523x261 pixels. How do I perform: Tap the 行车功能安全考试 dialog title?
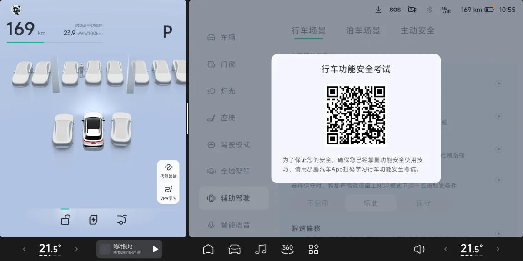click(x=356, y=69)
